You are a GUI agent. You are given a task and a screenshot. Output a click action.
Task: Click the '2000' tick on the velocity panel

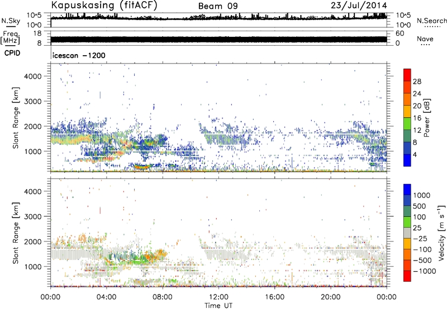(x=32, y=242)
